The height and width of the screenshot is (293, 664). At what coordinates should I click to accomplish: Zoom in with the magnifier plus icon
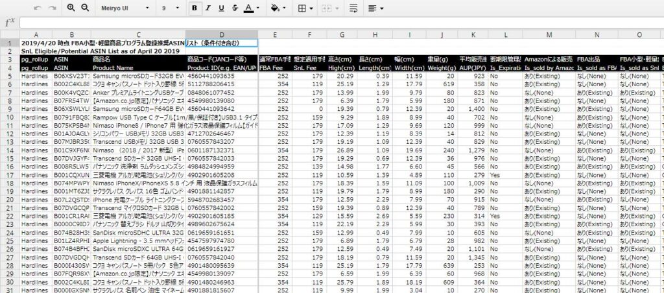(x=71, y=8)
